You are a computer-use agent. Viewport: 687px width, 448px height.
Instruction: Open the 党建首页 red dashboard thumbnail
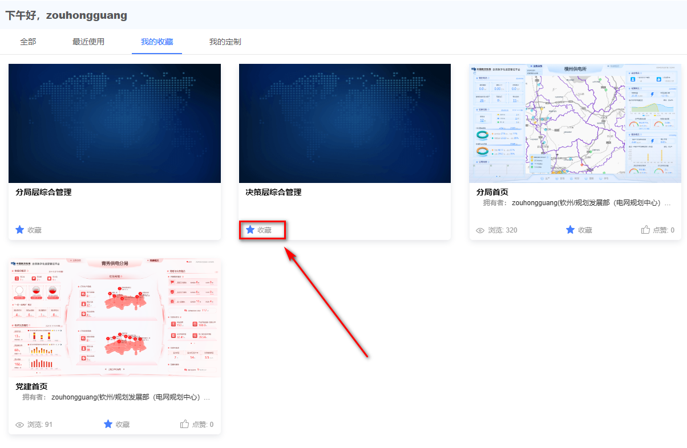pyautogui.click(x=115, y=317)
